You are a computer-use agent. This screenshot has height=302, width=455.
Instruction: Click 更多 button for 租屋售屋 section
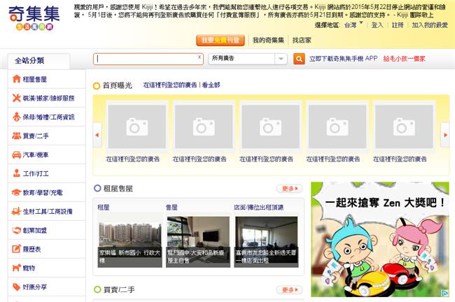point(290,188)
